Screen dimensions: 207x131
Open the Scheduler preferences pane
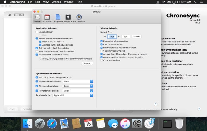tap(47, 18)
